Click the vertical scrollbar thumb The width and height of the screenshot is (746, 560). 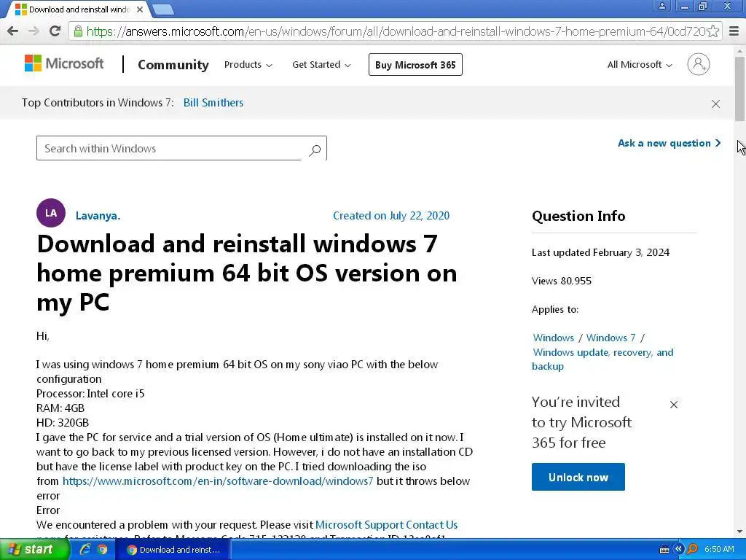pos(740,88)
